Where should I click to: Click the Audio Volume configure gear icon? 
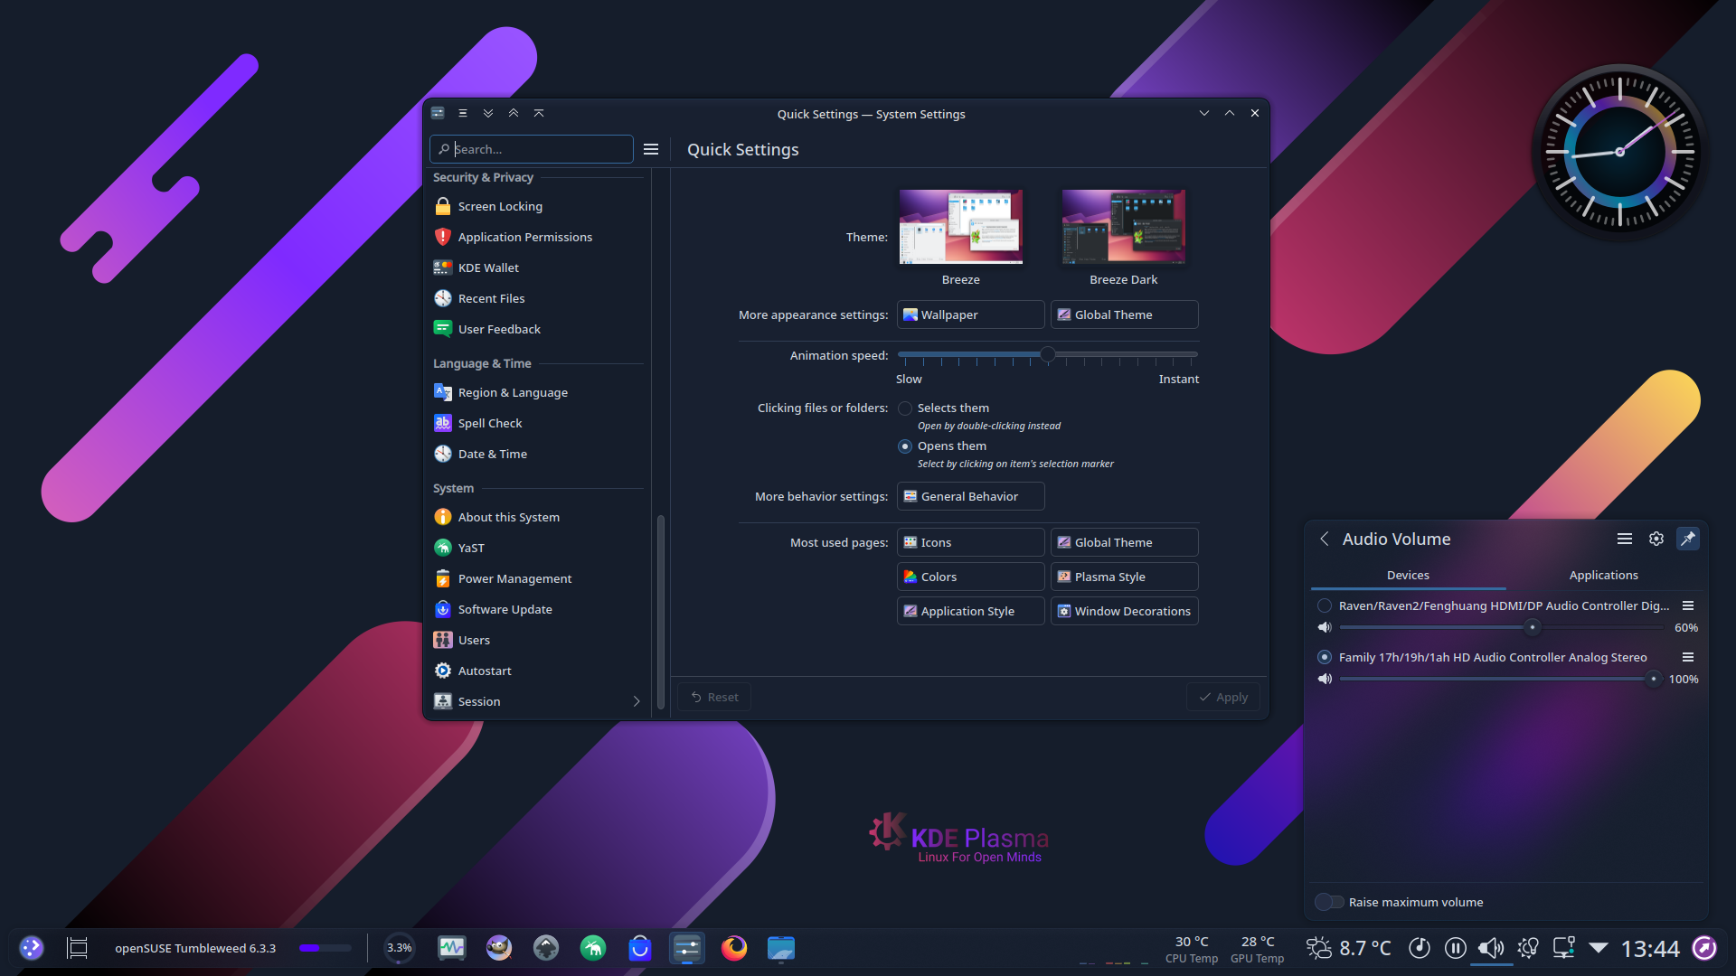(1656, 539)
